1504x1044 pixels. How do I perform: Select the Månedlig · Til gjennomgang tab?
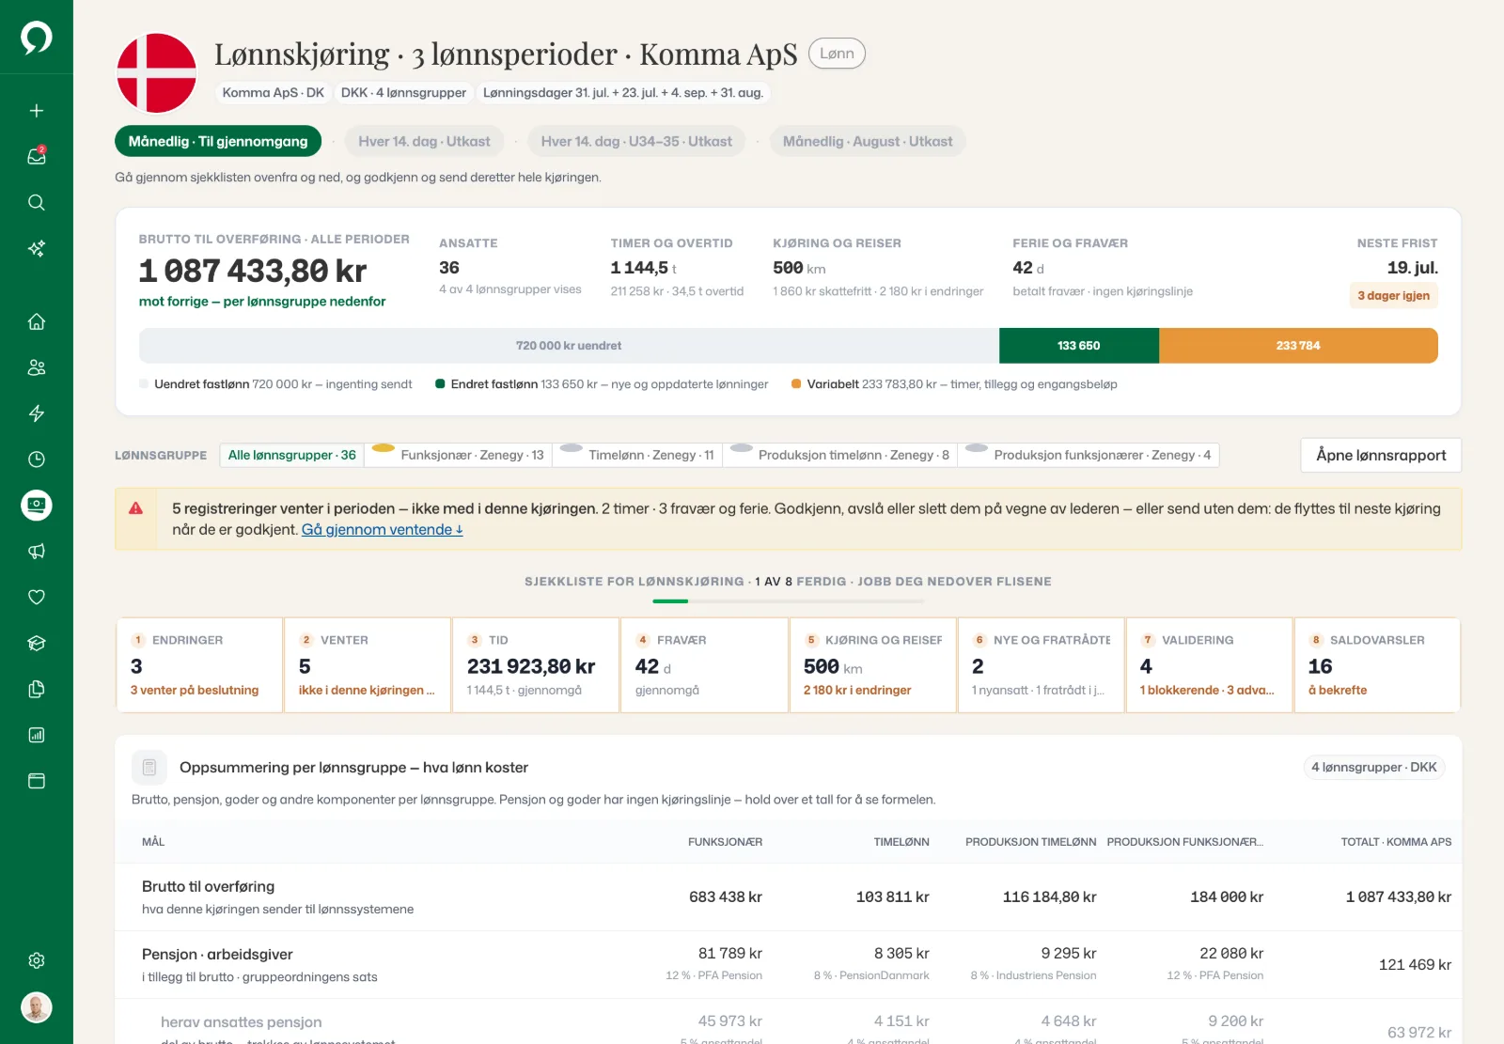click(218, 142)
